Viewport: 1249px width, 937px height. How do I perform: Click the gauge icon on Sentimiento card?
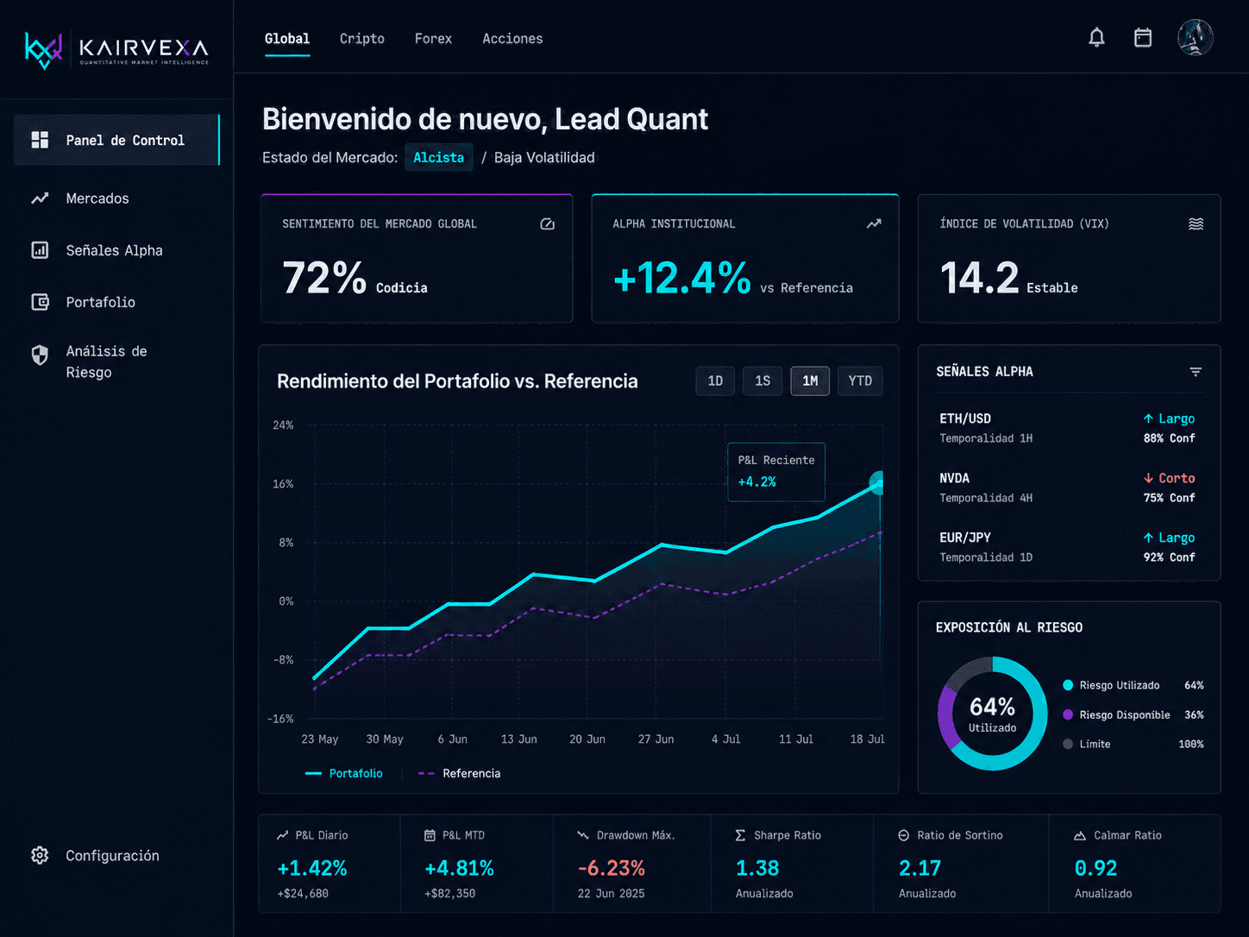tap(548, 224)
